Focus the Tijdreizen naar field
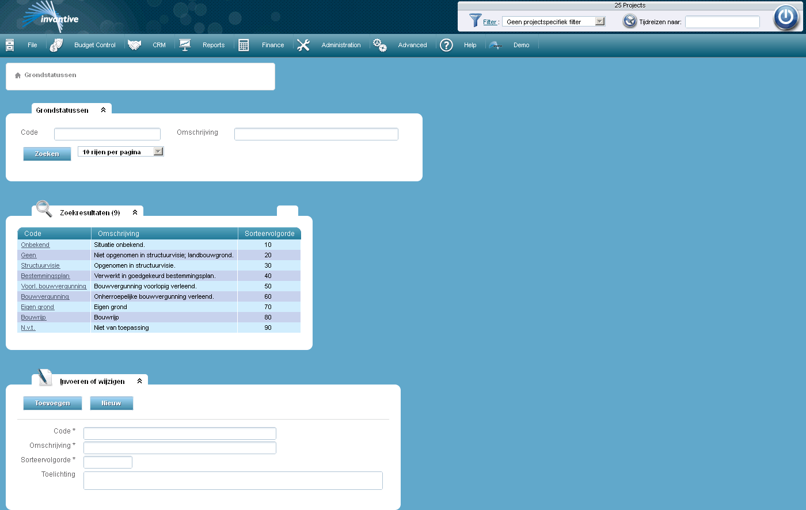 click(x=723, y=22)
